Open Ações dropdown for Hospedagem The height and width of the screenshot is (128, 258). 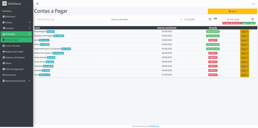pyautogui.click(x=245, y=32)
